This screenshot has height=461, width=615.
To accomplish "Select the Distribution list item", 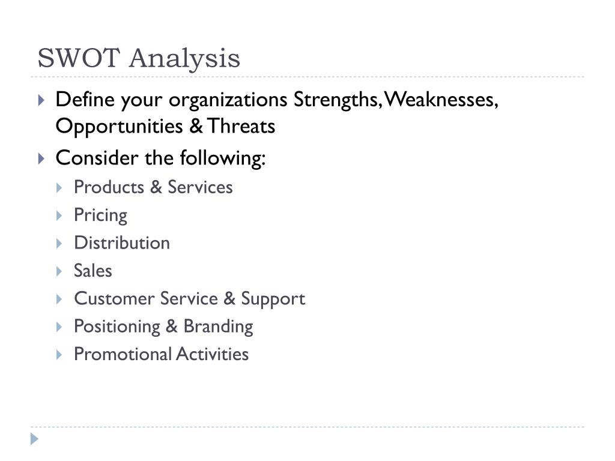I will pos(122,243).
